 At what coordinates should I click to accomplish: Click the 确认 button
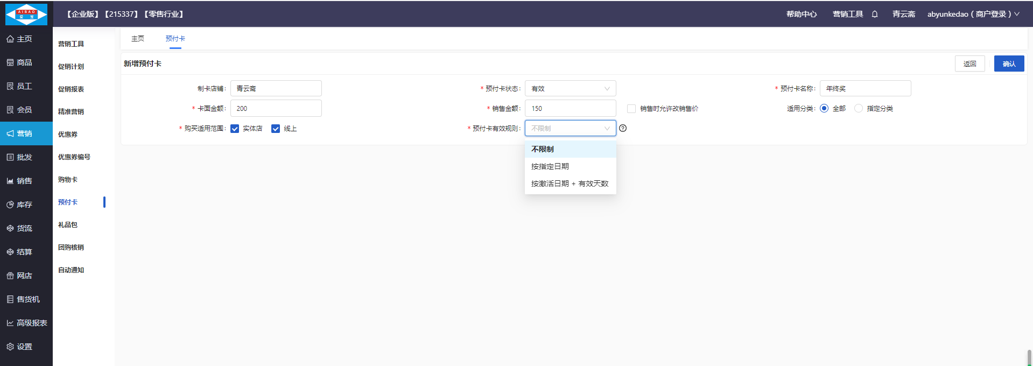tap(1009, 64)
